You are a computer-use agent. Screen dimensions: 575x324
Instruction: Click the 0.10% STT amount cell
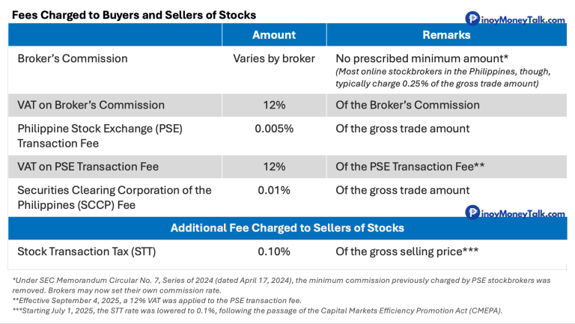coord(274,251)
